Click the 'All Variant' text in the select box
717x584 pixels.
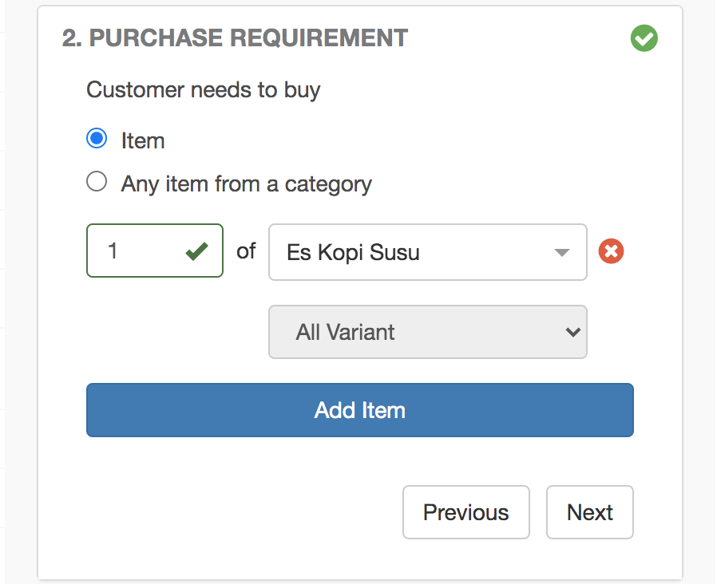tap(345, 333)
